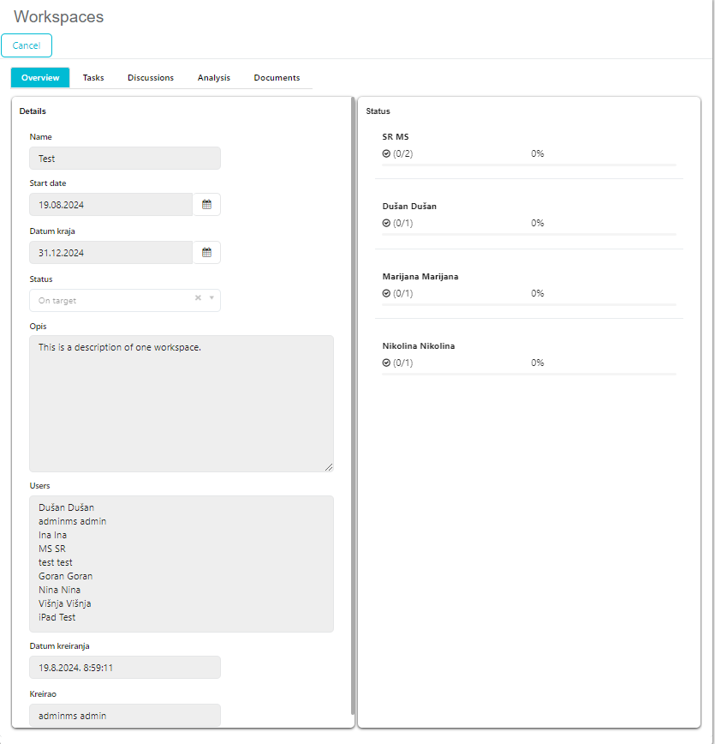
Task: Click the Name field containing Test
Action: [x=125, y=159]
